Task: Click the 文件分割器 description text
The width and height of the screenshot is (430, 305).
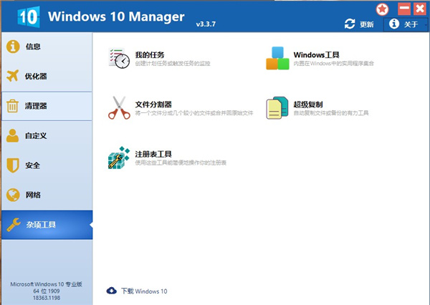Action: tap(194, 113)
